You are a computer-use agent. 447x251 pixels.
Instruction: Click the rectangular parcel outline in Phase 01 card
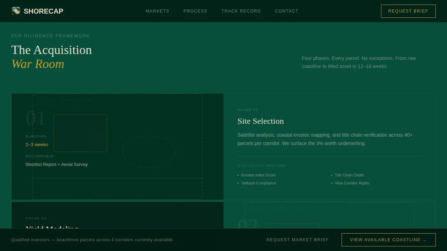click(x=80, y=133)
